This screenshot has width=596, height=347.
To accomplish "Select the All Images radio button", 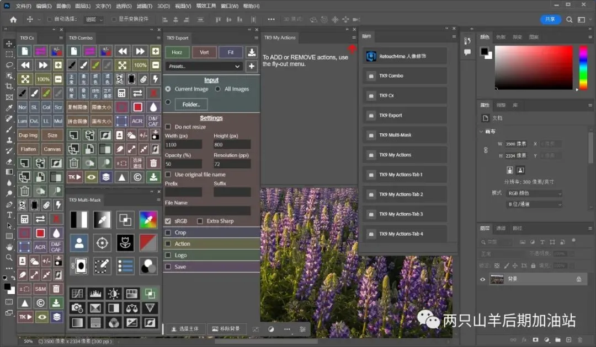I will (x=218, y=89).
